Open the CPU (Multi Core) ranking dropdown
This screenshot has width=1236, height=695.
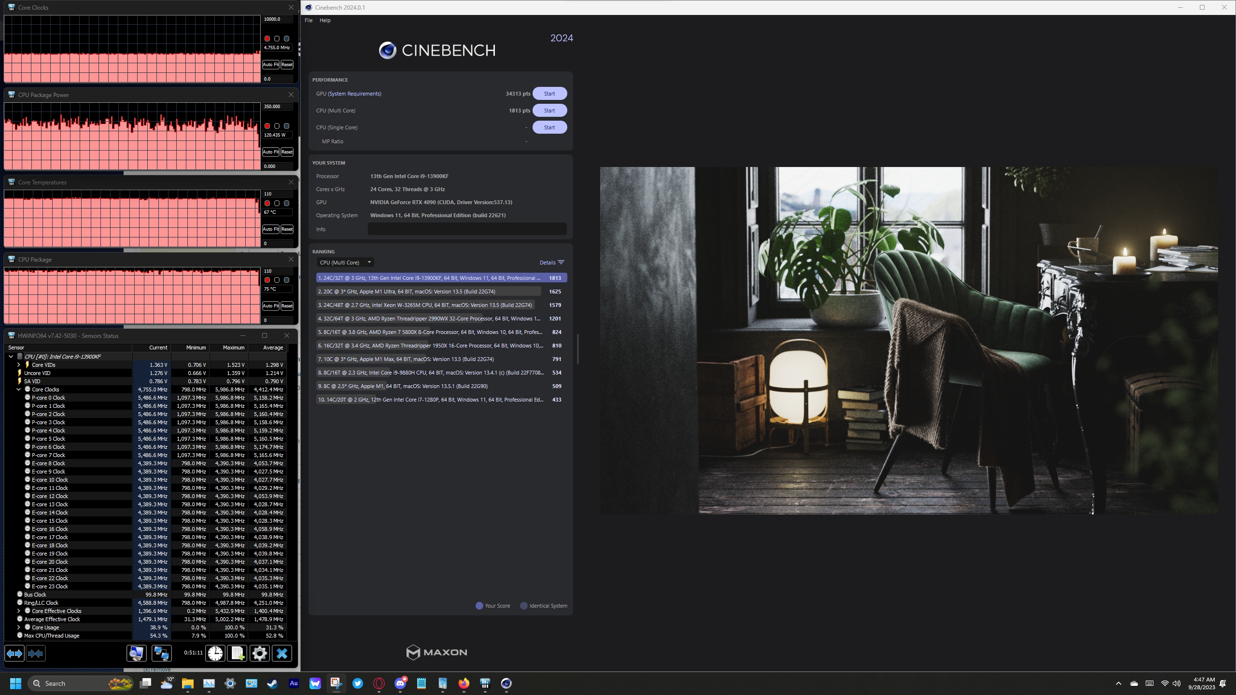tap(345, 263)
